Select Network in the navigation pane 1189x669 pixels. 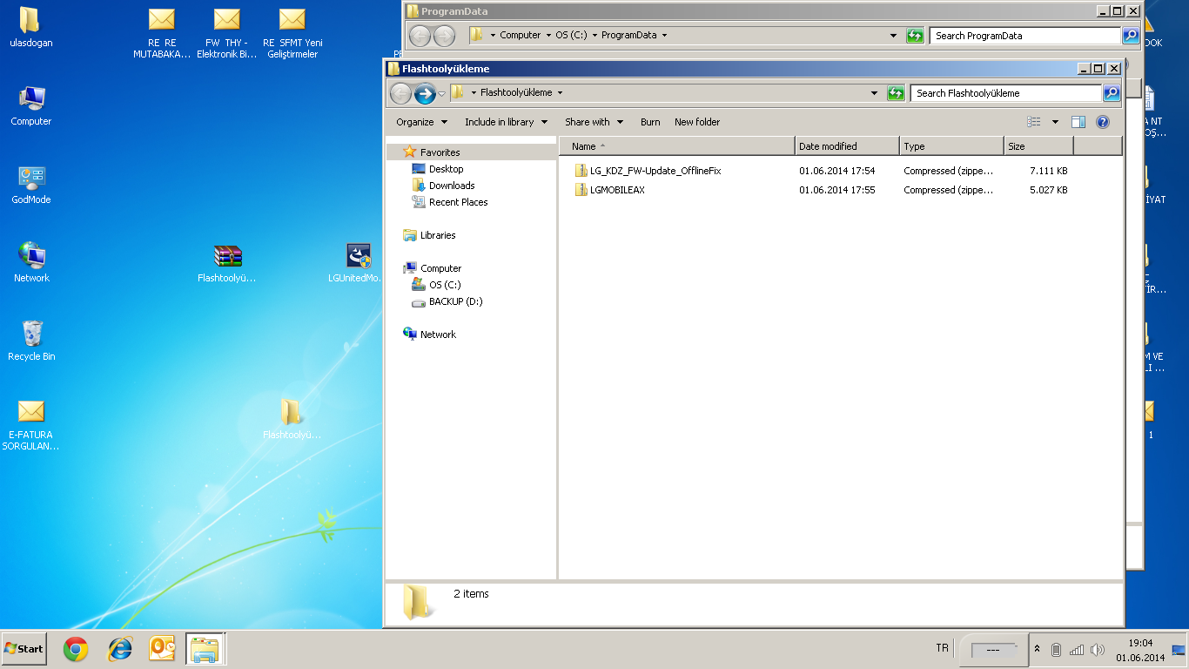click(438, 334)
